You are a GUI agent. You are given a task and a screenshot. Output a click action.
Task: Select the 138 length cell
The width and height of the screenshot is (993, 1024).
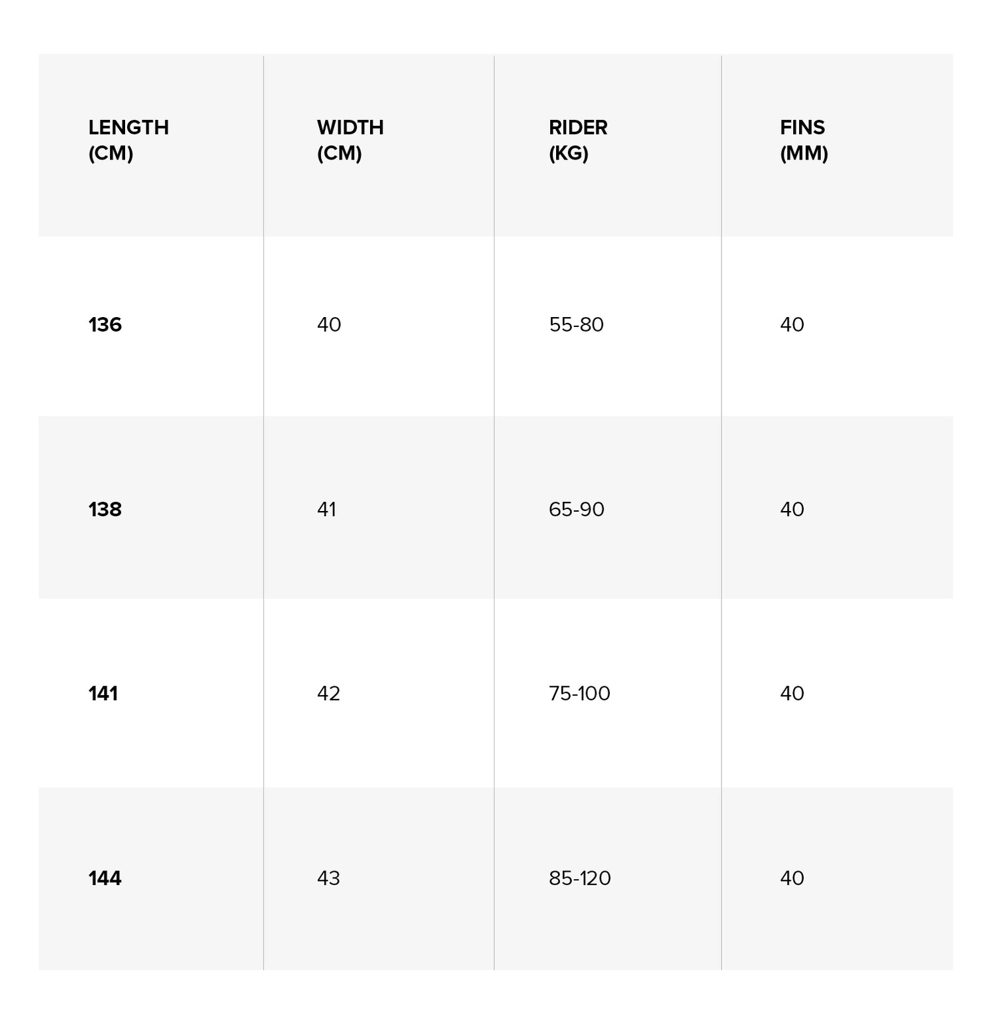click(x=105, y=510)
